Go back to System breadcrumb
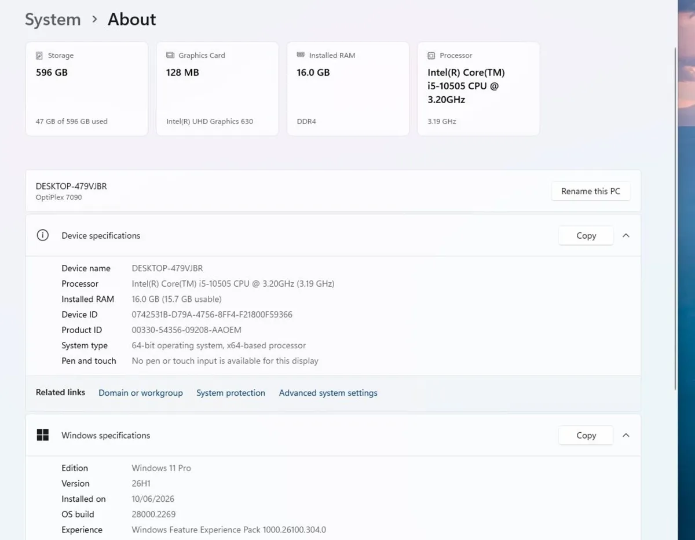The width and height of the screenshot is (695, 540). 53,20
